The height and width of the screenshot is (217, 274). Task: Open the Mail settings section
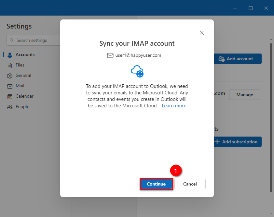point(20,86)
